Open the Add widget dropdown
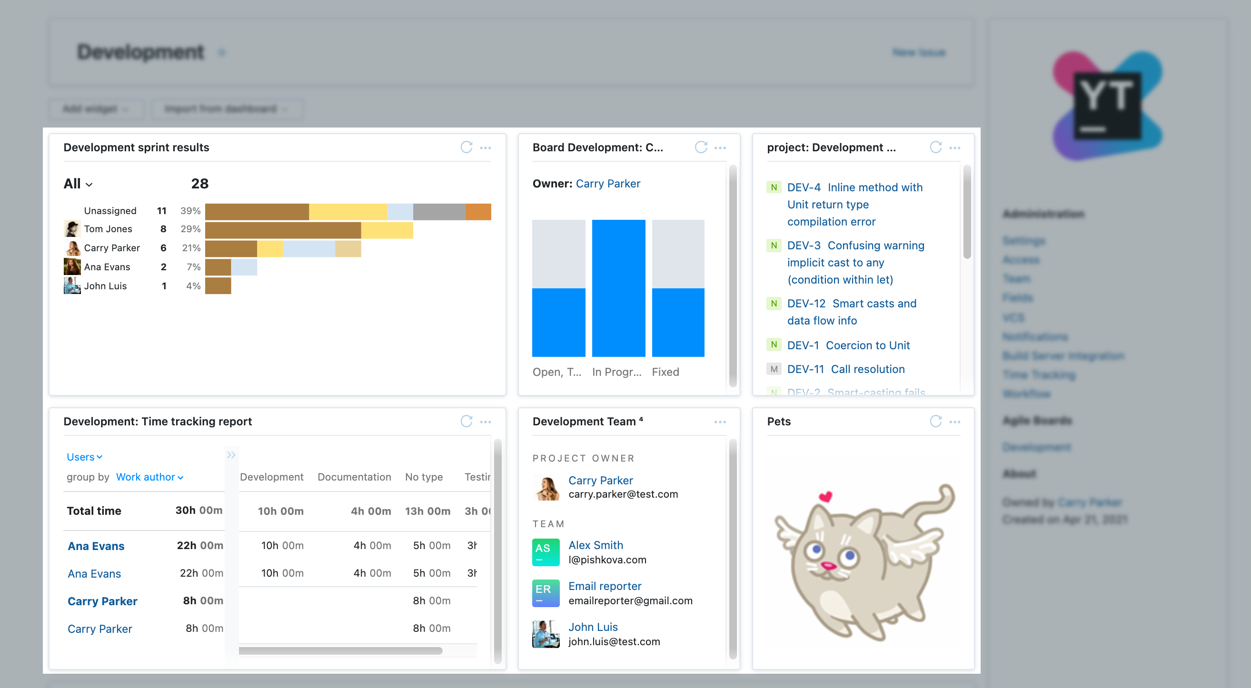This screenshot has height=688, width=1251. pyautogui.click(x=95, y=109)
